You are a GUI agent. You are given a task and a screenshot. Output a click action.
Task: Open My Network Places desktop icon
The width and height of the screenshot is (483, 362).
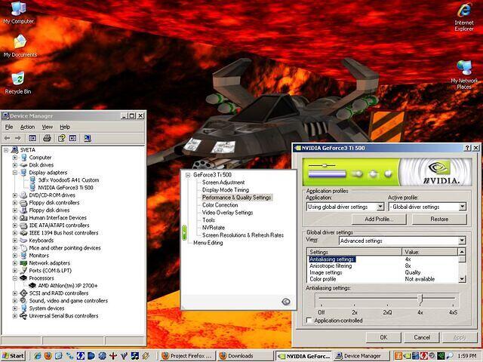[x=464, y=69]
